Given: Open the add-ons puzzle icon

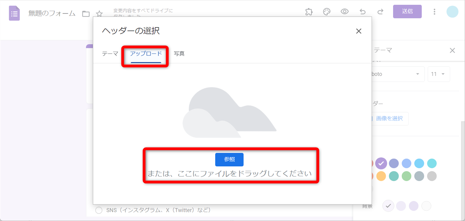Looking at the screenshot, I should [x=309, y=12].
